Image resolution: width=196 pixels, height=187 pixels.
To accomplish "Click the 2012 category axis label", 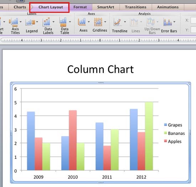I will [x=141, y=177].
